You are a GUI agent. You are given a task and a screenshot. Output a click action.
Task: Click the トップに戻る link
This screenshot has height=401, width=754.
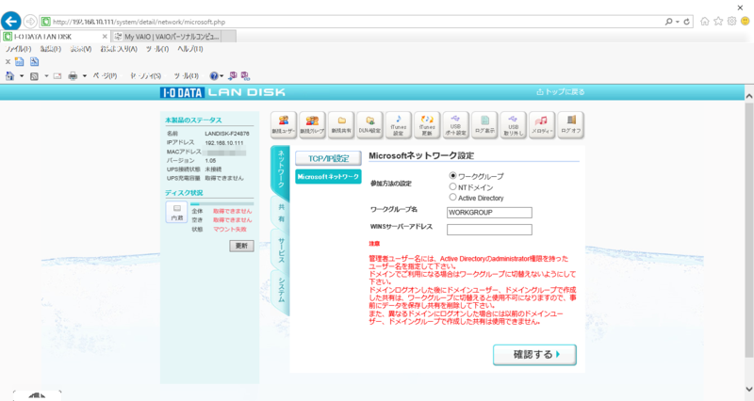[x=561, y=91]
